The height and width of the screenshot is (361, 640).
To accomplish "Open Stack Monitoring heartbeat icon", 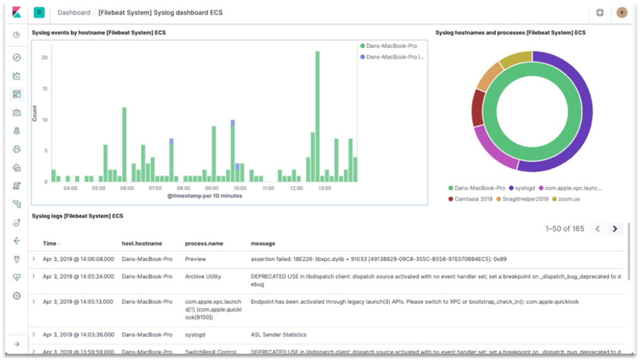I will pos(17,277).
